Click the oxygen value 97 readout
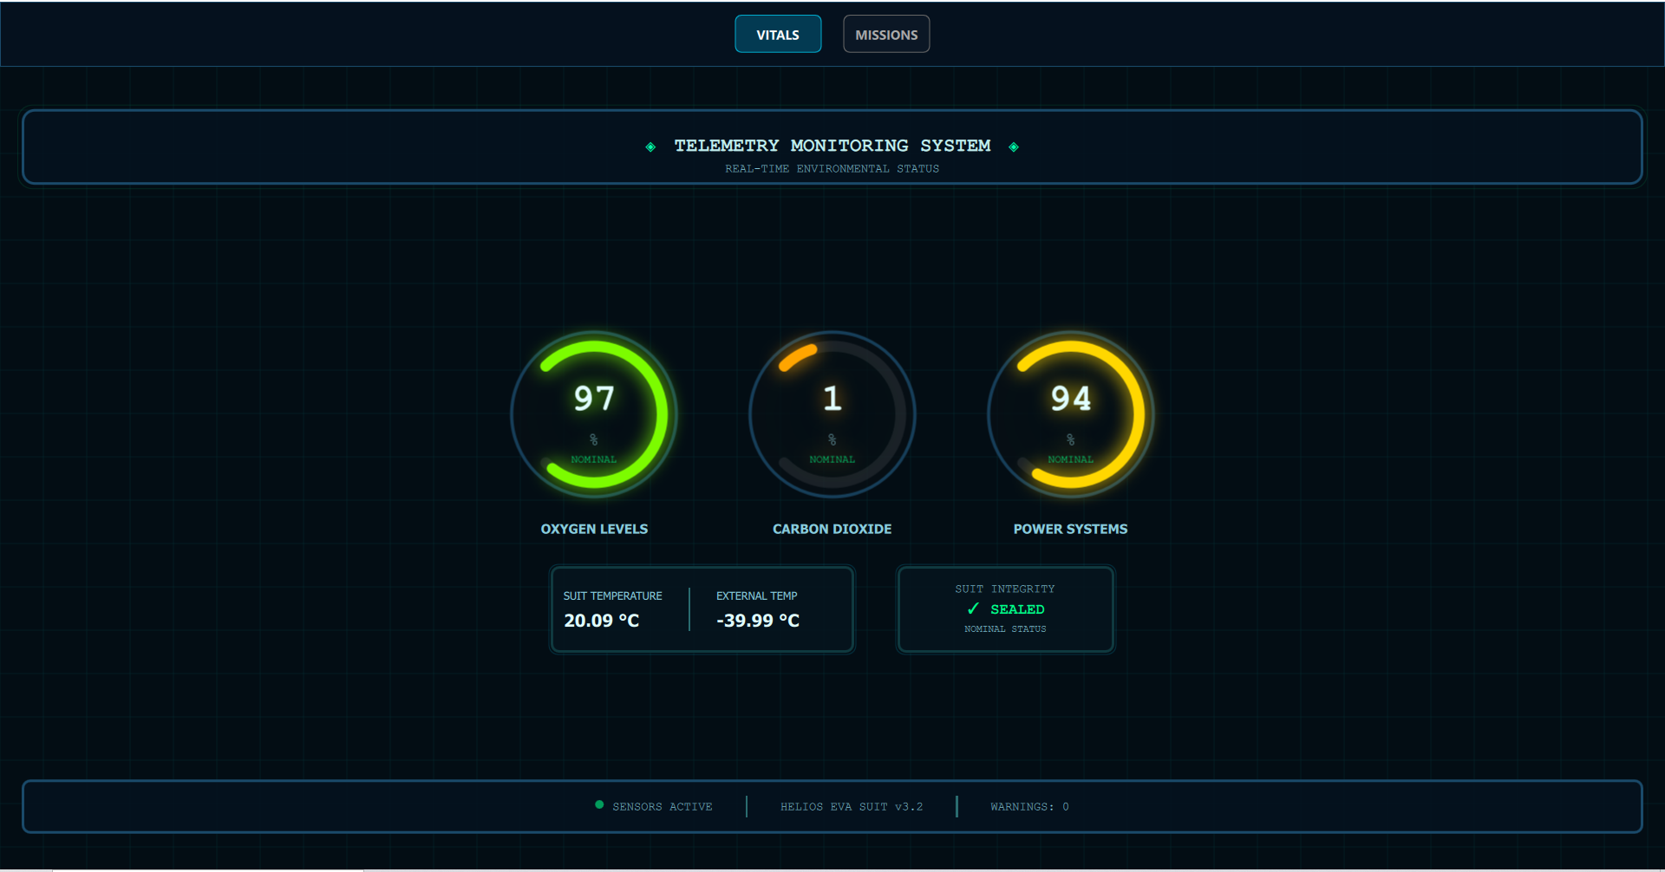This screenshot has height=872, width=1665. click(x=594, y=399)
